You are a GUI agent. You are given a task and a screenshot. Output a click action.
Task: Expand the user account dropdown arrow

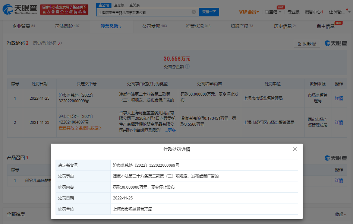click(349, 12)
